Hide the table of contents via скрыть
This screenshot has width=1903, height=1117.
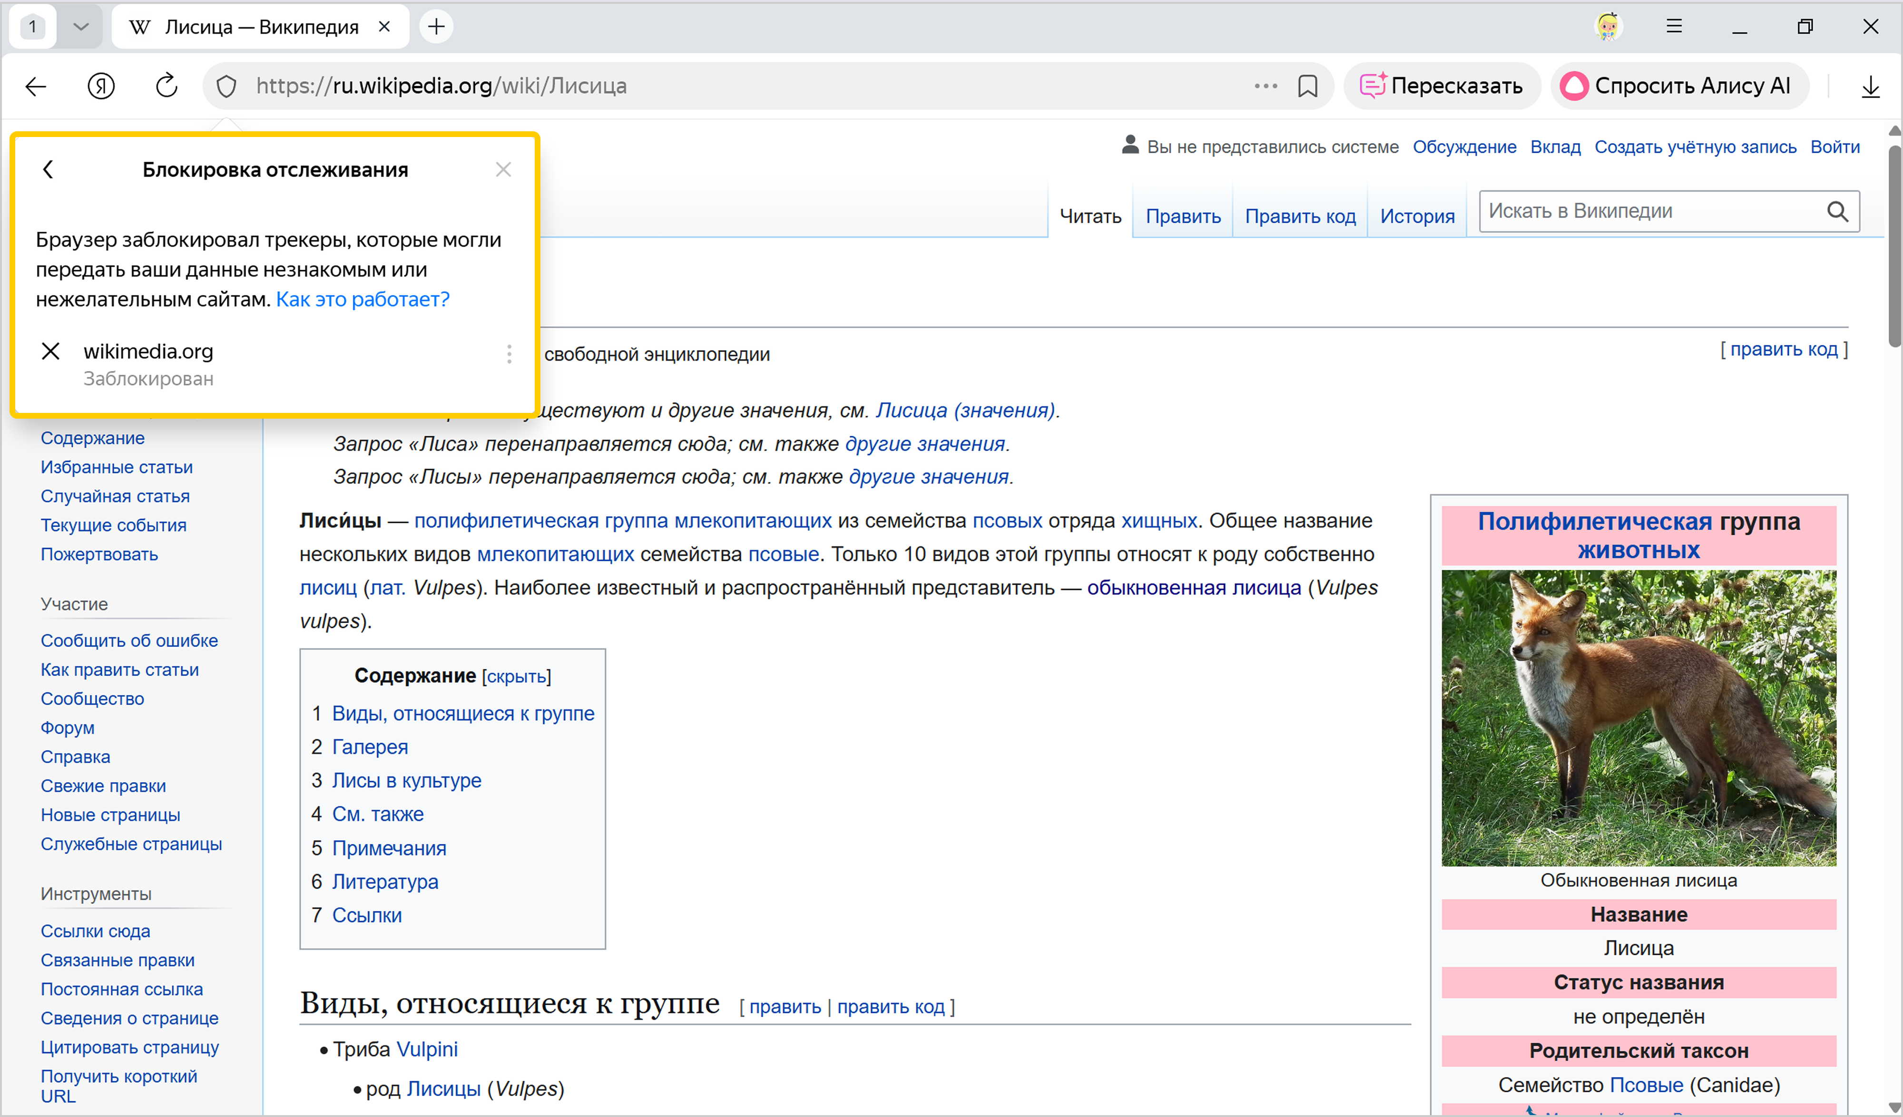(517, 676)
